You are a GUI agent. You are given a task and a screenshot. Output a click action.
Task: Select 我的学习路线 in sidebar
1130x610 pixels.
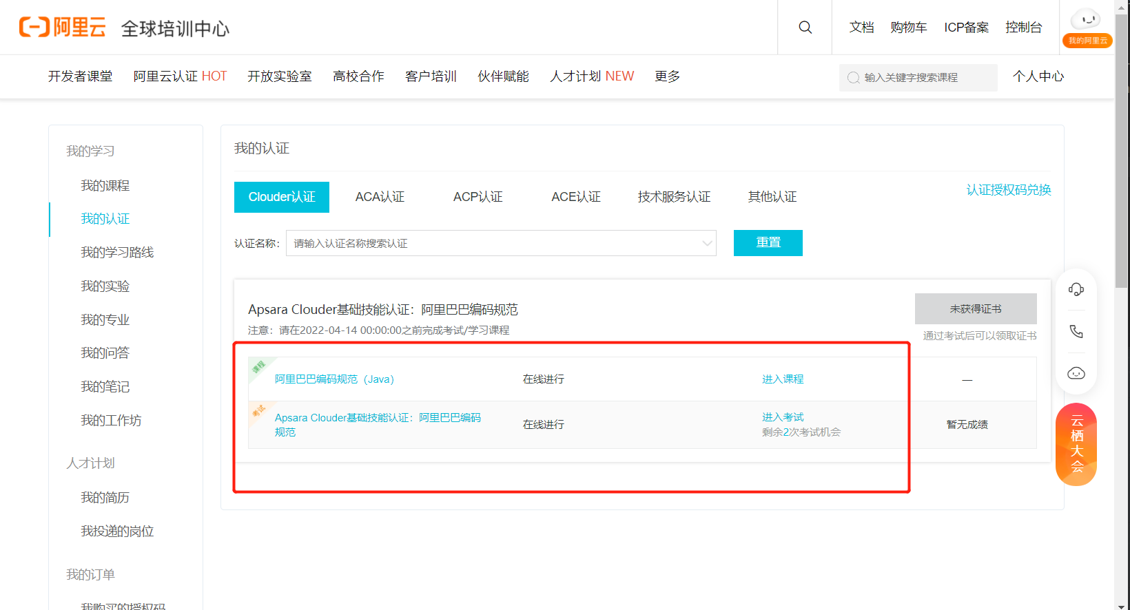[x=117, y=253]
